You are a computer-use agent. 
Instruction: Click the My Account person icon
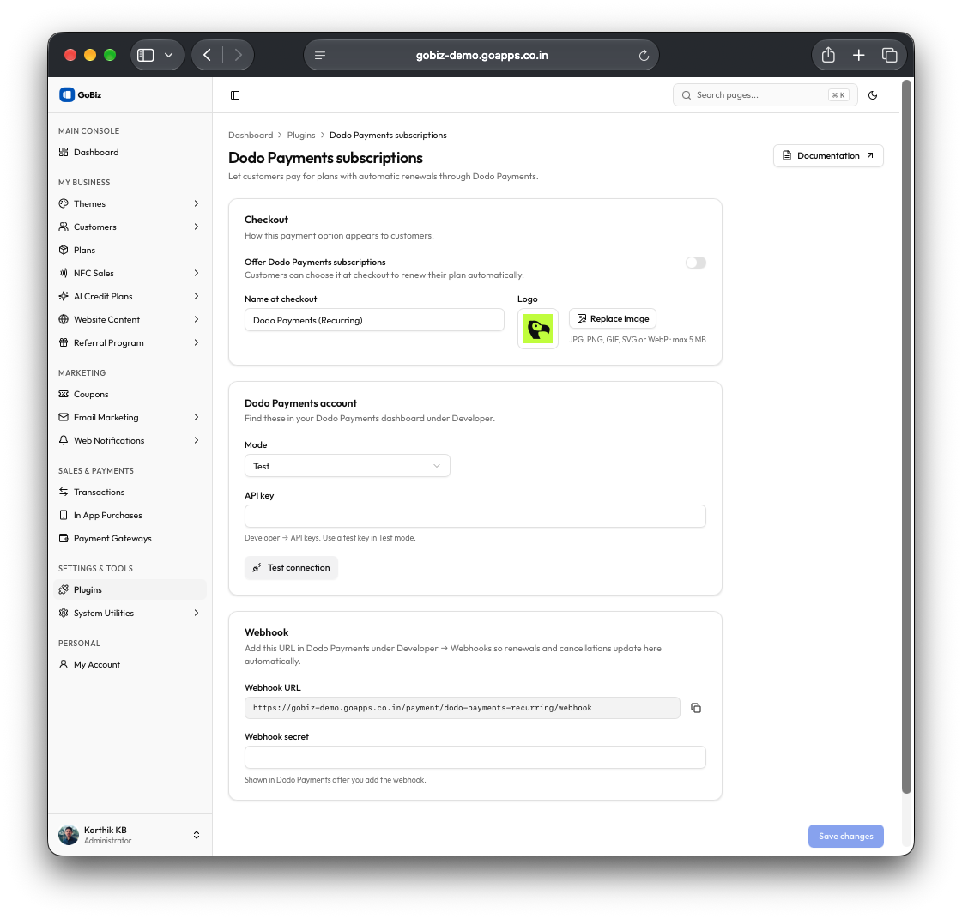coord(64,664)
